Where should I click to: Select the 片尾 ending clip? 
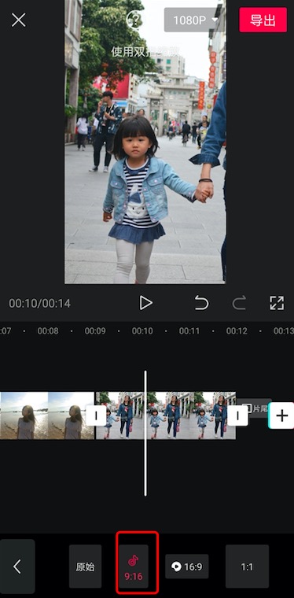tap(254, 408)
